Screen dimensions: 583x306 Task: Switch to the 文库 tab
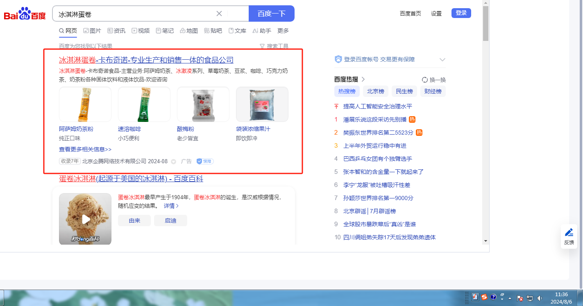tap(237, 31)
